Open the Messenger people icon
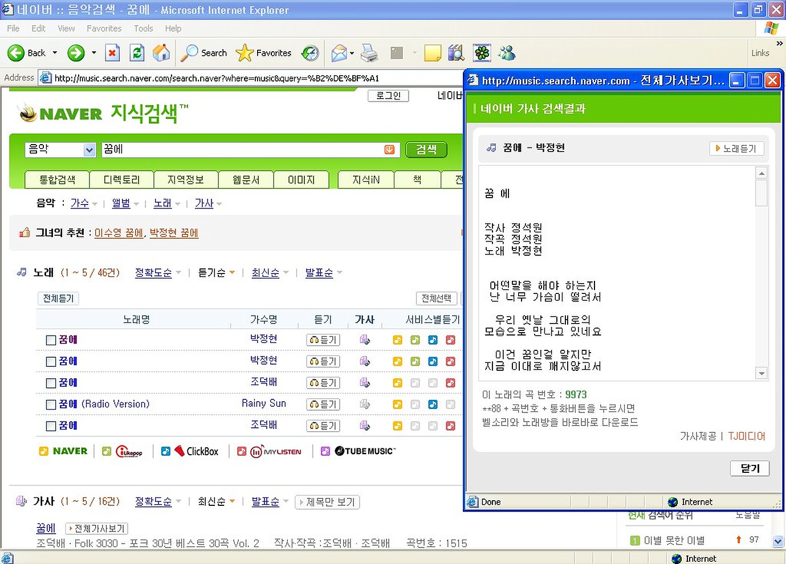786x564 pixels. point(507,53)
